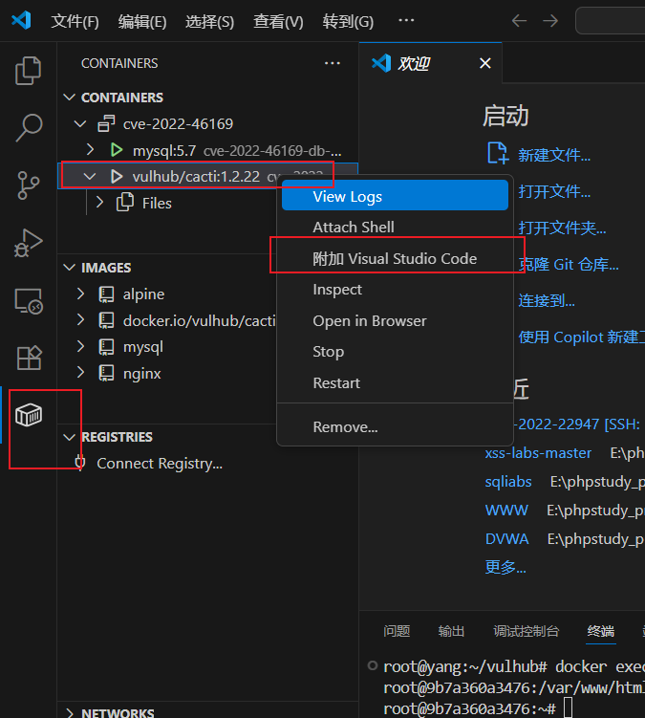Click the go back arrow
Image resolution: width=645 pixels, height=718 pixels.
(519, 21)
